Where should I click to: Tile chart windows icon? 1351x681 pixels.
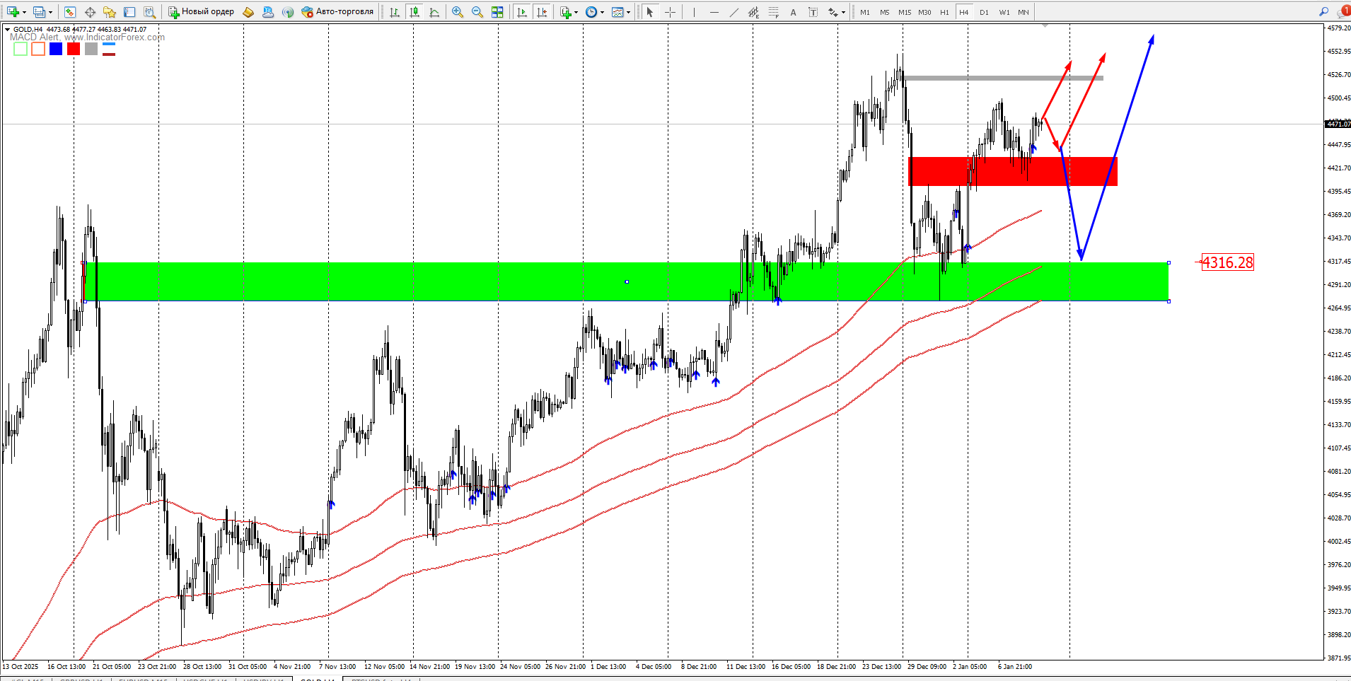pyautogui.click(x=497, y=12)
